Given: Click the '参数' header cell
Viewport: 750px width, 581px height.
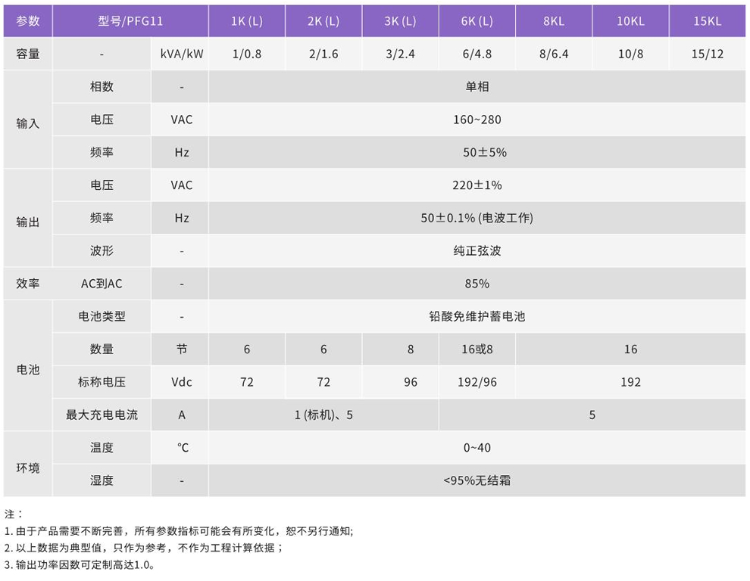Looking at the screenshot, I should 28,21.
